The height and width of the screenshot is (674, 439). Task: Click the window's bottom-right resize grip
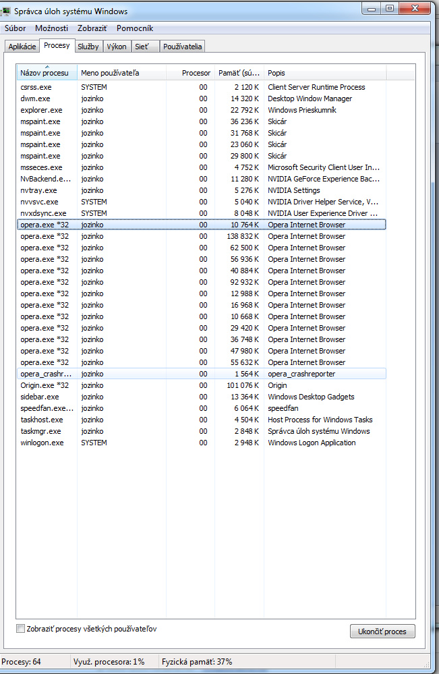click(426, 664)
